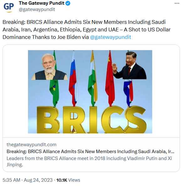Click the tweet body text about Saudi Arabia
Image resolution: width=185 pixels, height=187 pixels.
[x=87, y=29]
